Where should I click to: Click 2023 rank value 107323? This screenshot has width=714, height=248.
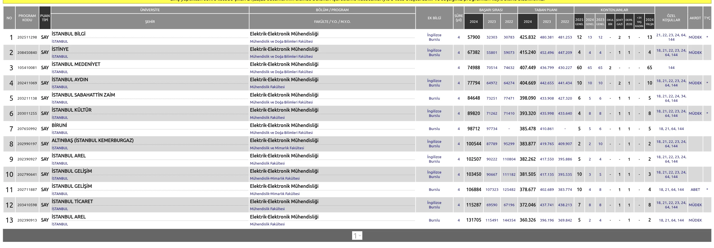(x=492, y=189)
